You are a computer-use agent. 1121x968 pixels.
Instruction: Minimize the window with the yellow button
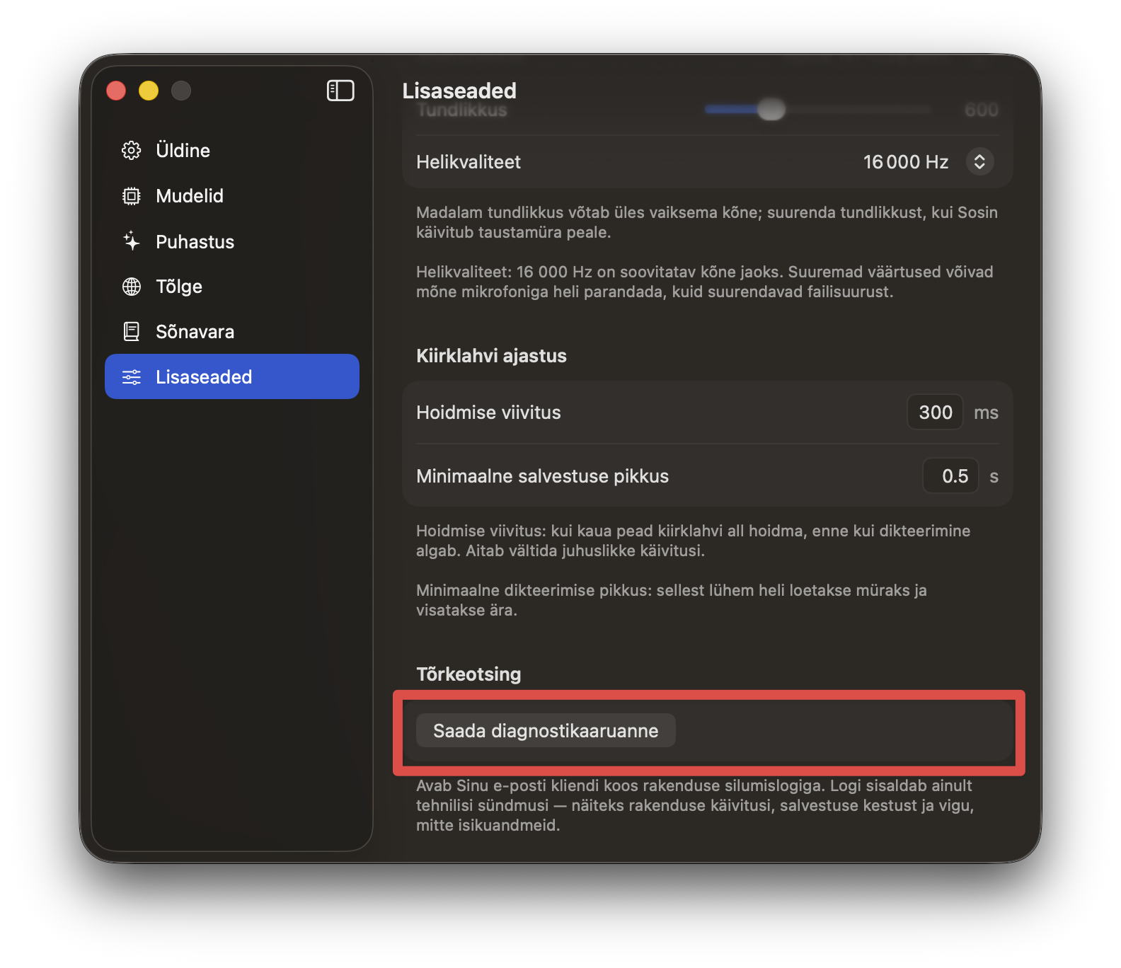(x=149, y=91)
